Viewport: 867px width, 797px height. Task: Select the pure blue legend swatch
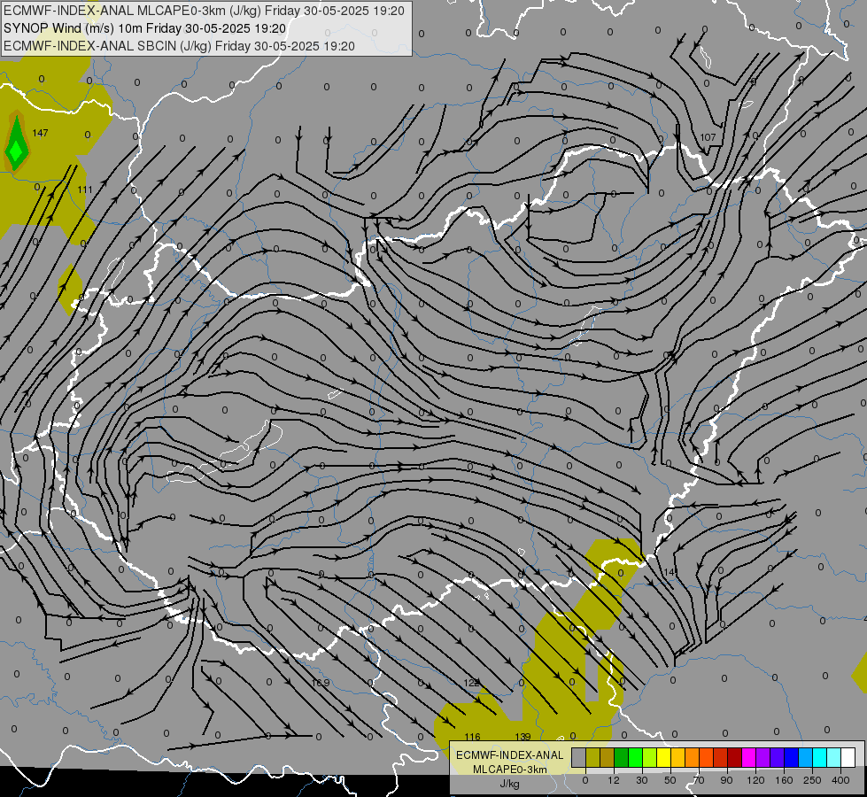[792, 757]
